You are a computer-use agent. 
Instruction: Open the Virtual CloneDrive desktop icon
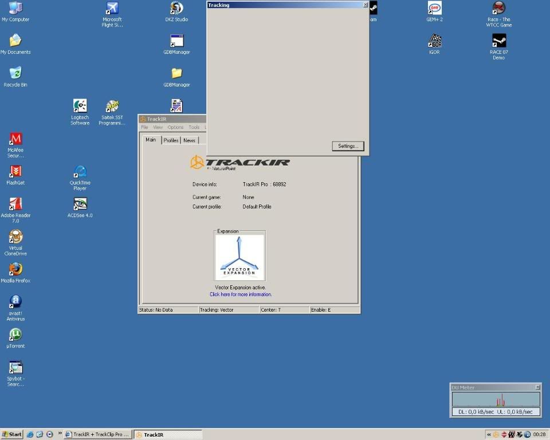tap(15, 237)
